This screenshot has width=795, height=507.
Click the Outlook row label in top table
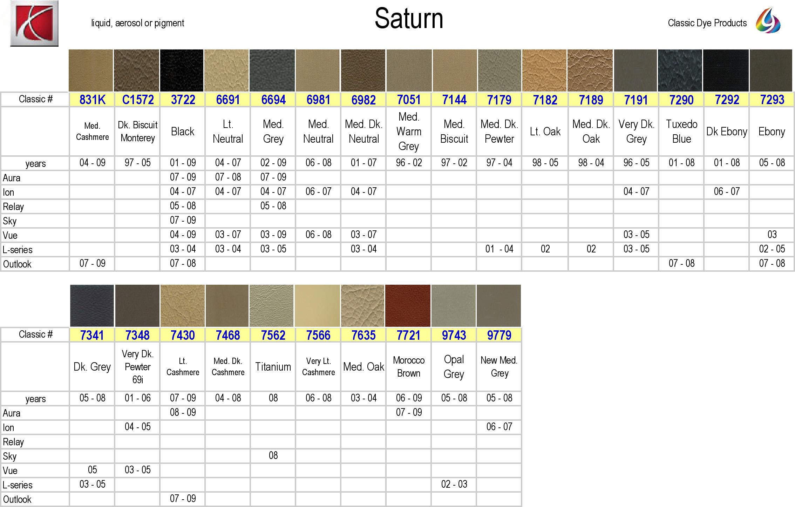[x=17, y=264]
